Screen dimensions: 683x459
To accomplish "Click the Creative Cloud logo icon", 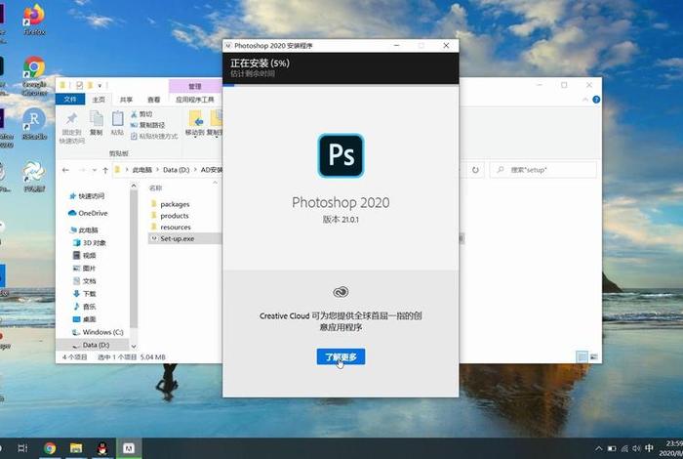I will [x=341, y=292].
